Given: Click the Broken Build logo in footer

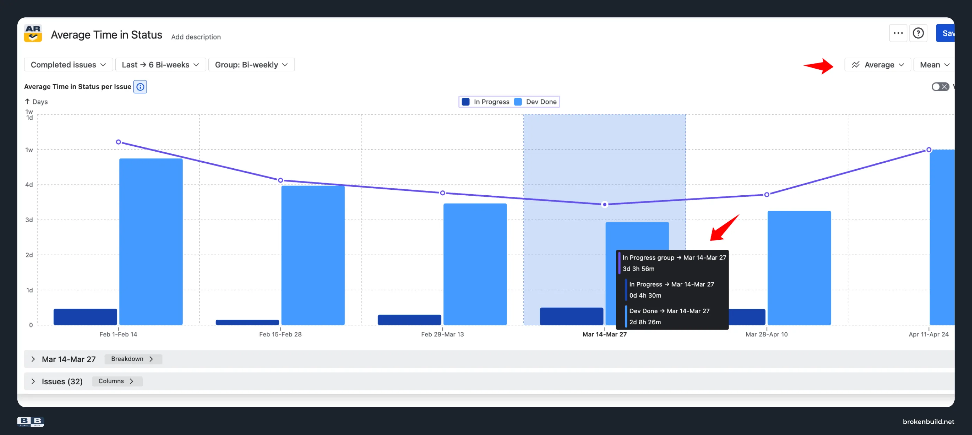Looking at the screenshot, I should pos(31,422).
